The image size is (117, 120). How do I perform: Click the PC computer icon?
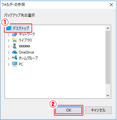pyautogui.click(x=15, y=64)
